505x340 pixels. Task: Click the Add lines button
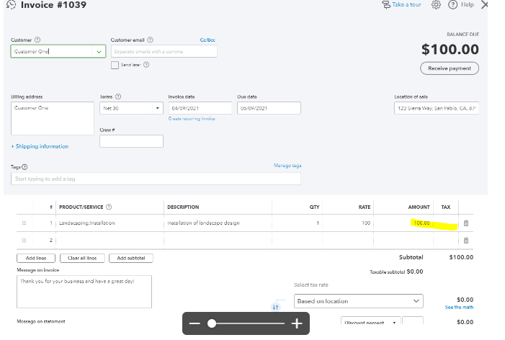pyautogui.click(x=35, y=258)
